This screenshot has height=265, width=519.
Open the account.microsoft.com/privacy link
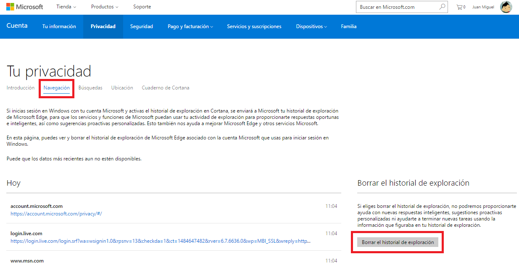point(56,214)
